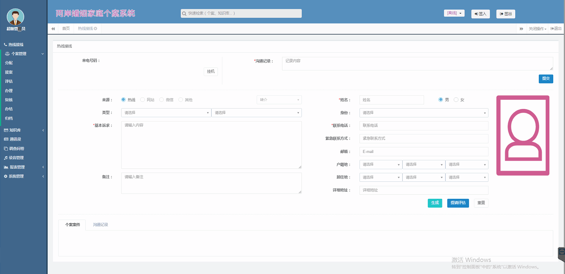
Task: Switch to the 沟通记录 tab
Action: 101,225
